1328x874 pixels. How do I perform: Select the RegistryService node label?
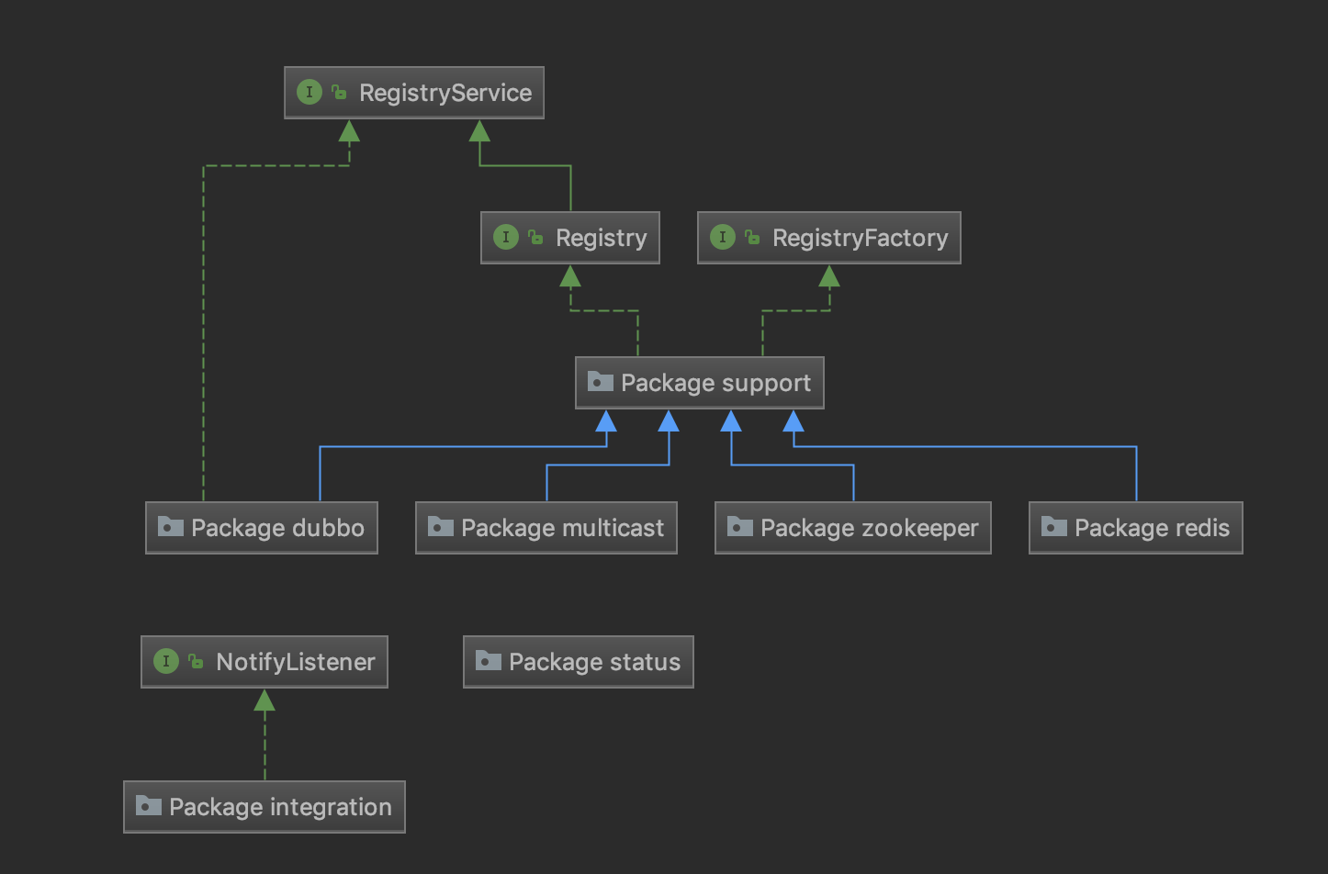coord(445,92)
